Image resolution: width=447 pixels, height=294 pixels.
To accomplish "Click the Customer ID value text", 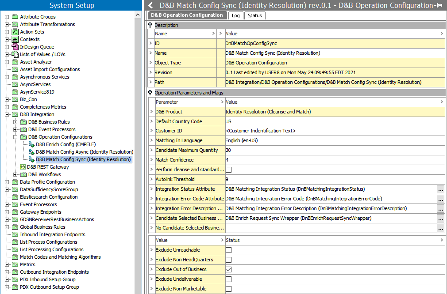I will point(261,131).
